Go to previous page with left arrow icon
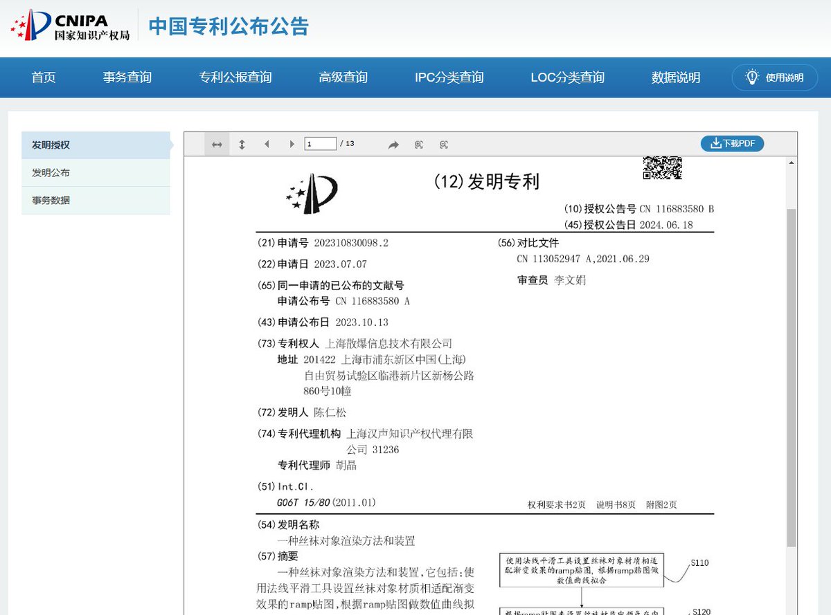Screen dimensions: 831x615 point(267,143)
